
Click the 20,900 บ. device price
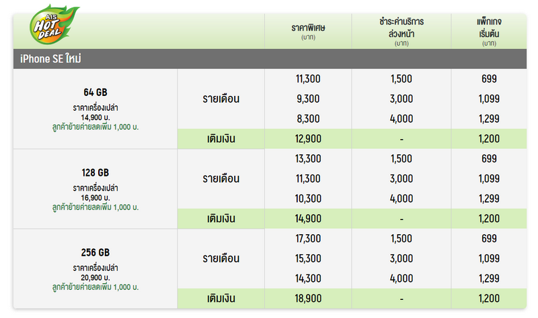coord(95,277)
